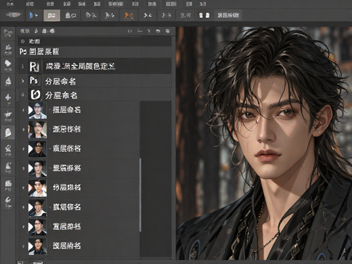Select the blue arrow icon in the options bar
The image size is (352, 264).
point(34,15)
